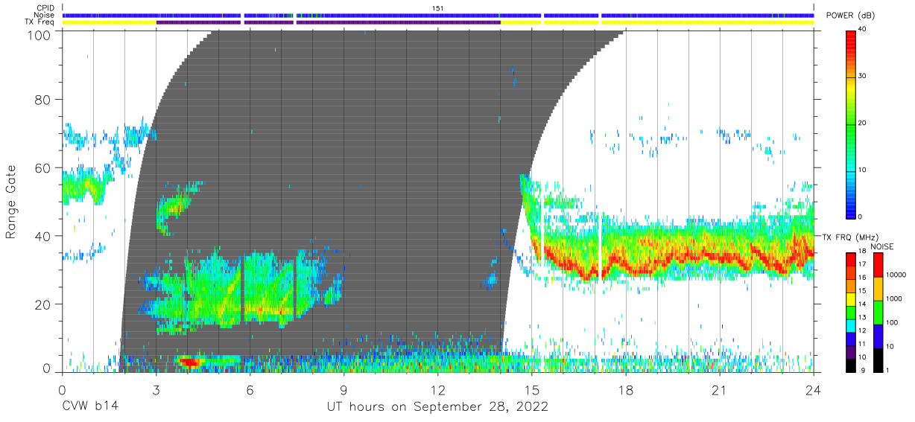Click the red 40 dB top of power colorbar

(851, 33)
